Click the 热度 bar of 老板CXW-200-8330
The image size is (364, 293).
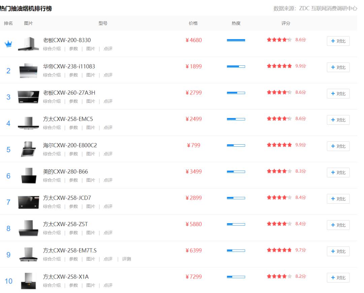236,40
